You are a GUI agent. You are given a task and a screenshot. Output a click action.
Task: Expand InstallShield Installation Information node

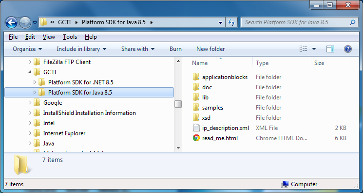(x=30, y=113)
